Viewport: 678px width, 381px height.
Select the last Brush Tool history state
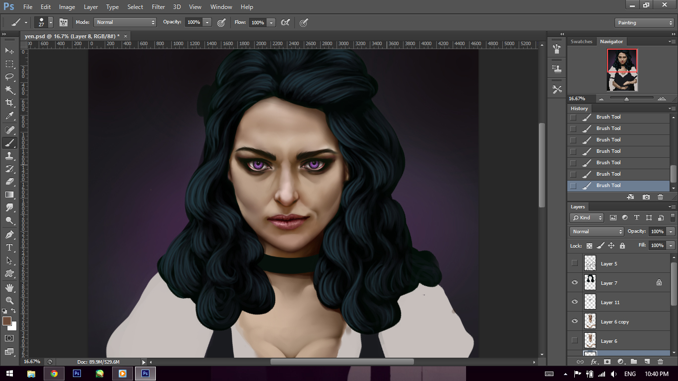[618, 186]
